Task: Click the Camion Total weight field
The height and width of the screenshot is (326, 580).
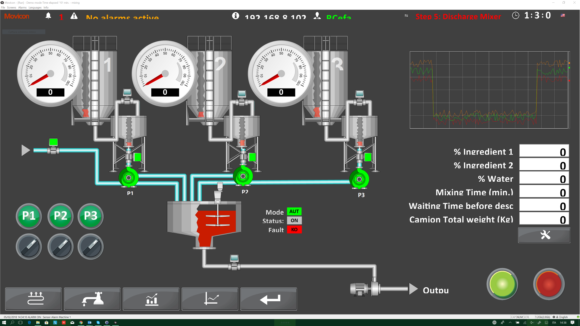Action: coord(544,219)
